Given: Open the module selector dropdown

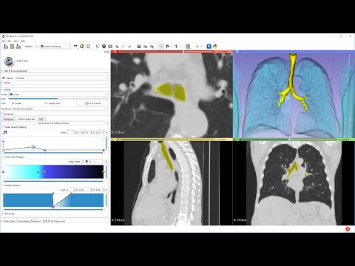Looking at the screenshot, I should coord(55,47).
